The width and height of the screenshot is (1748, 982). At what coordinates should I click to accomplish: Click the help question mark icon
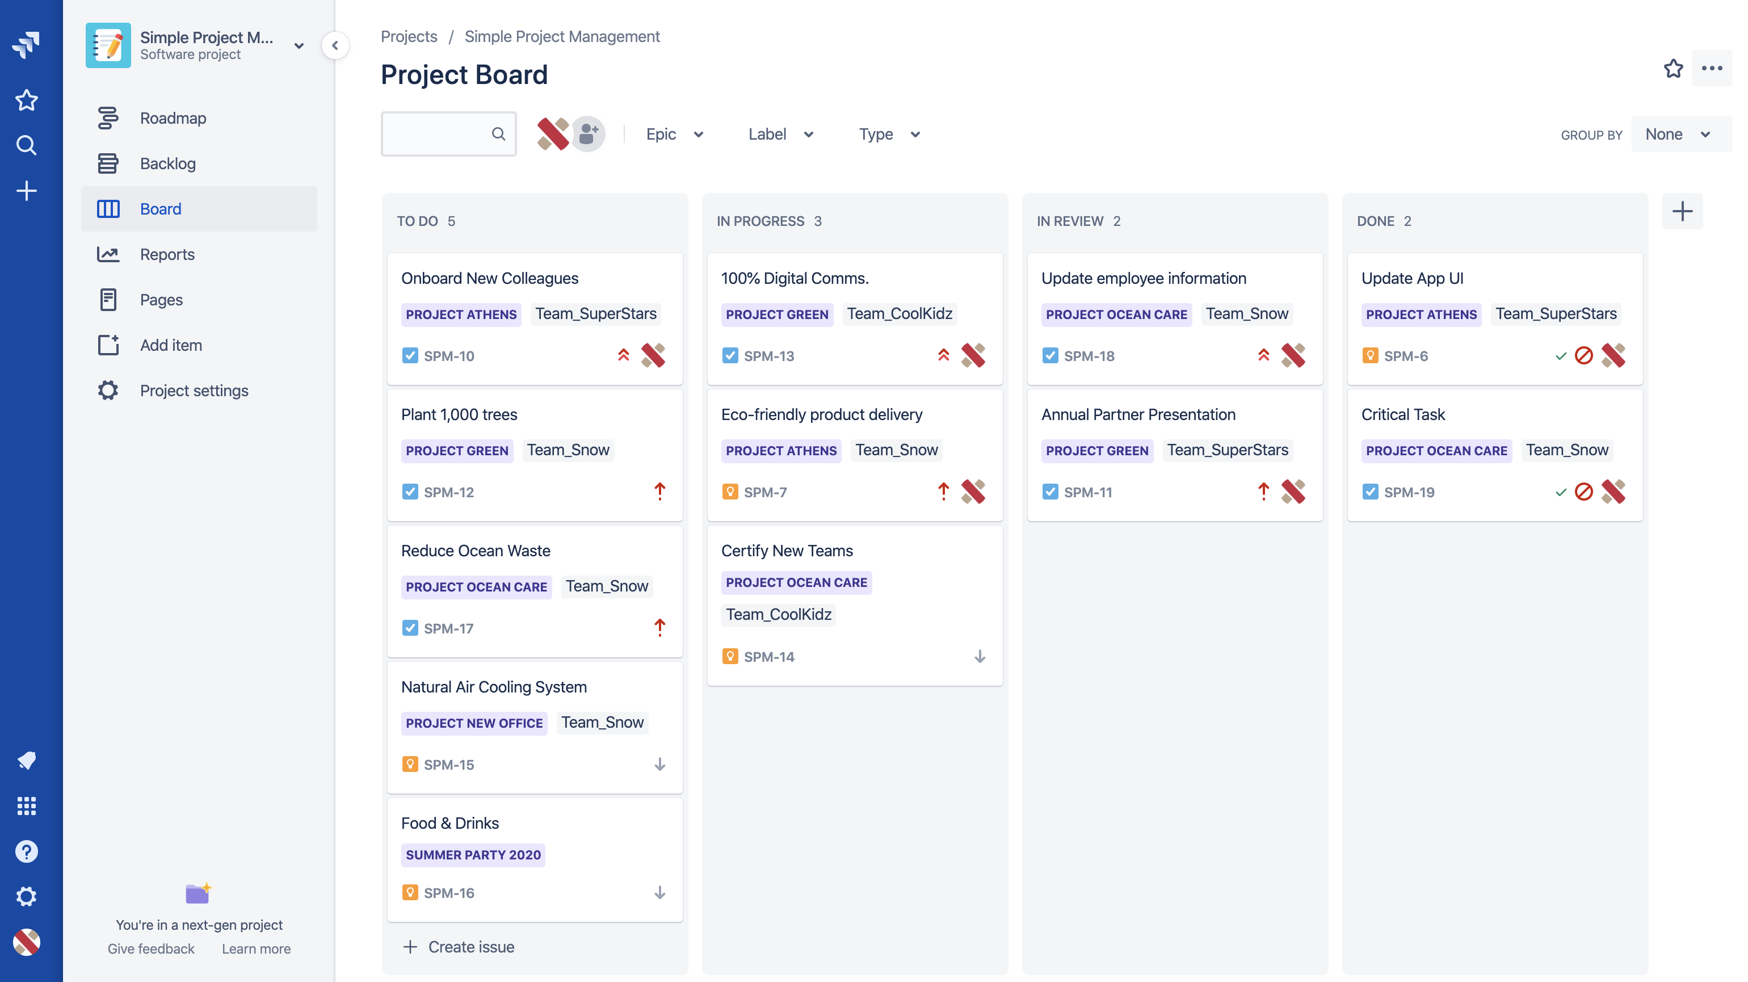tap(26, 851)
